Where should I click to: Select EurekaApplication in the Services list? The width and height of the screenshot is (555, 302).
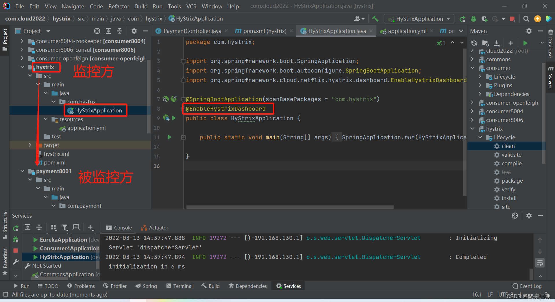pyautogui.click(x=63, y=240)
